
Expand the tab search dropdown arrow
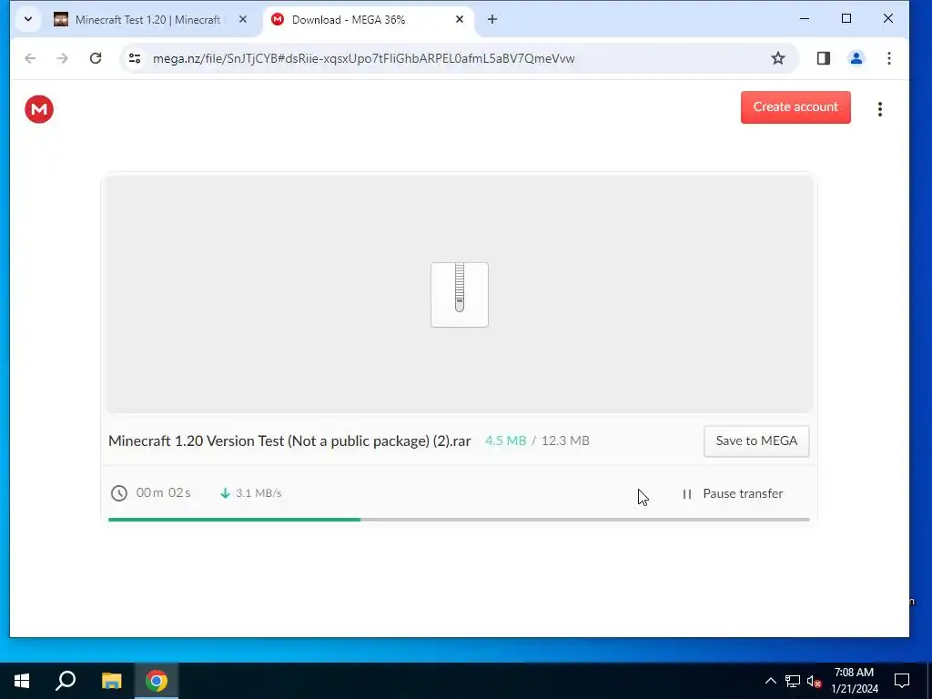coord(28,20)
